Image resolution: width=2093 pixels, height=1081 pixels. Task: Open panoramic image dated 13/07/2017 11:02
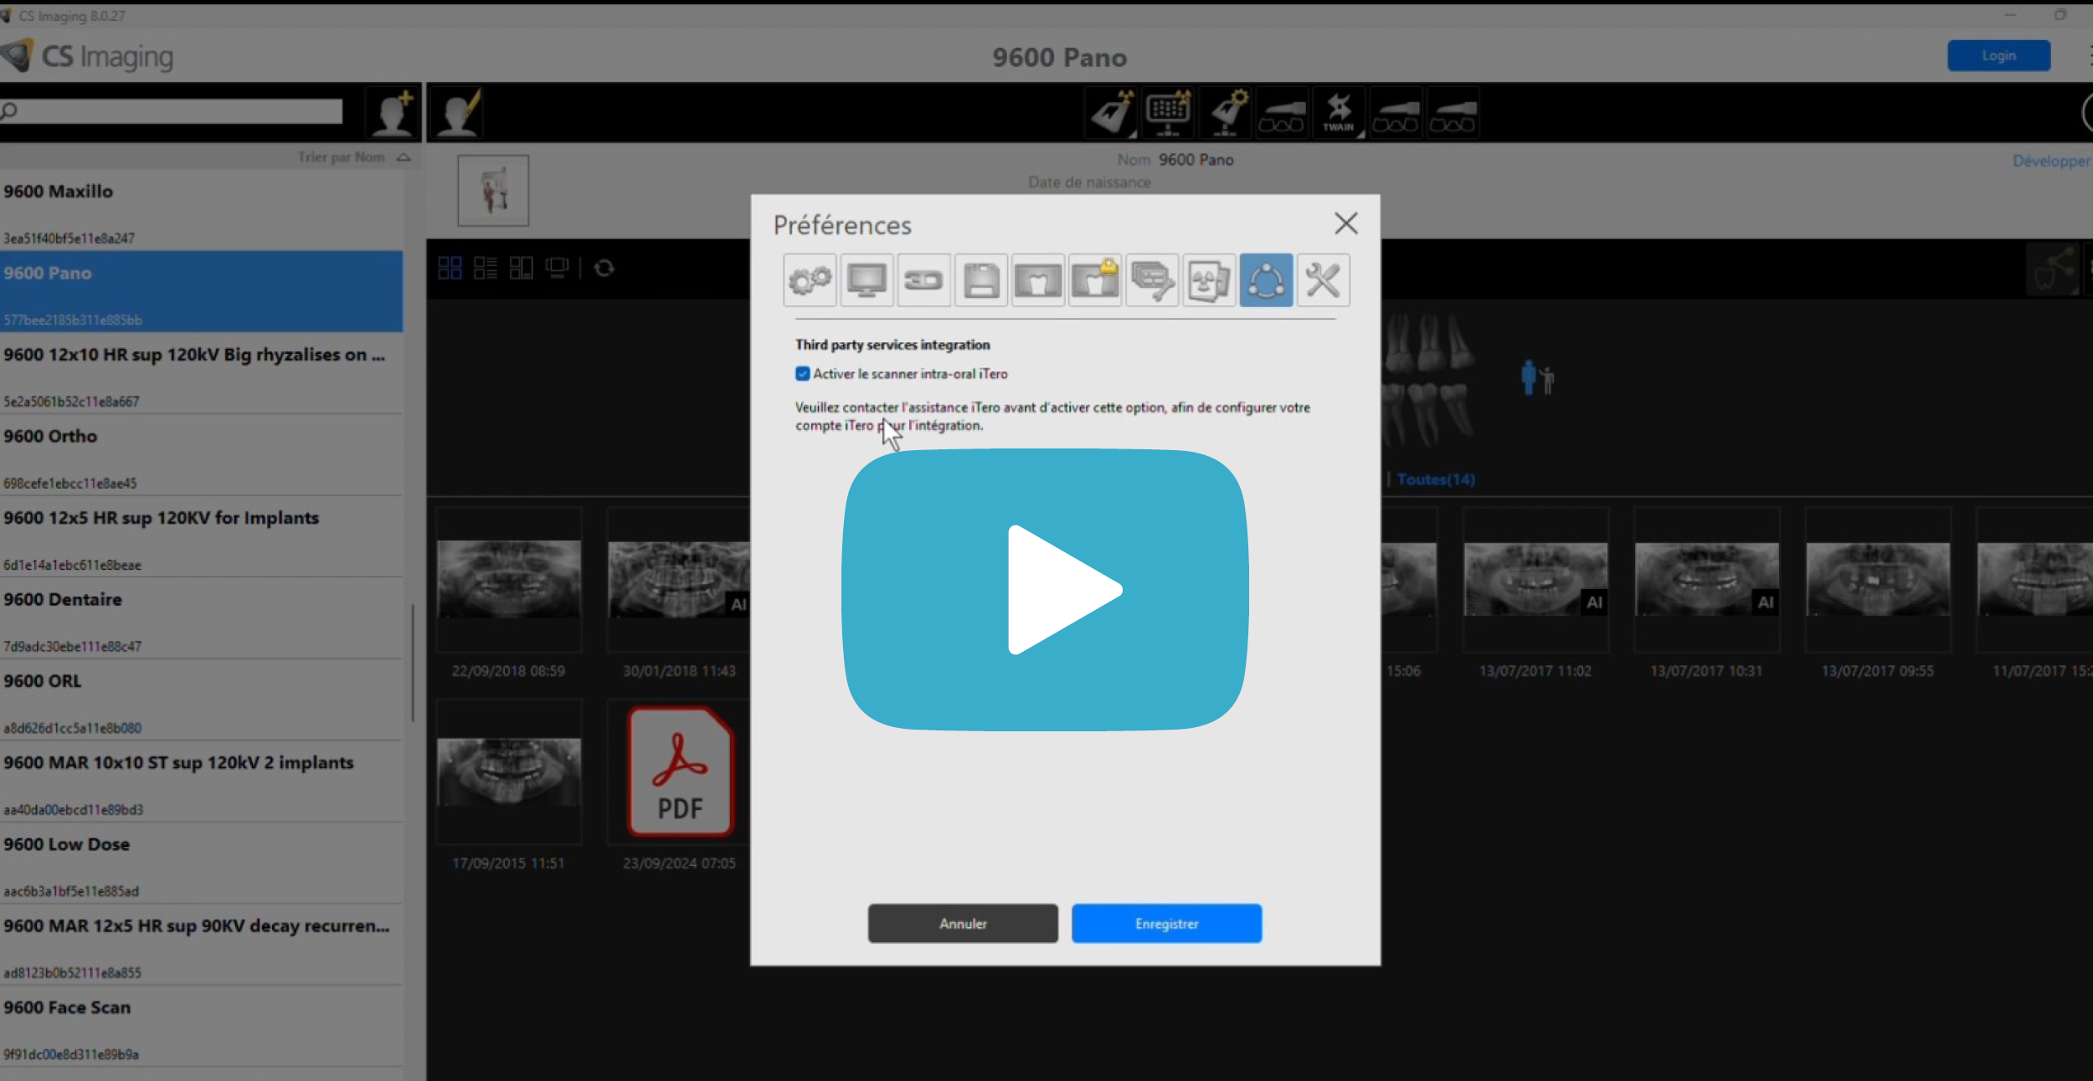click(1535, 579)
